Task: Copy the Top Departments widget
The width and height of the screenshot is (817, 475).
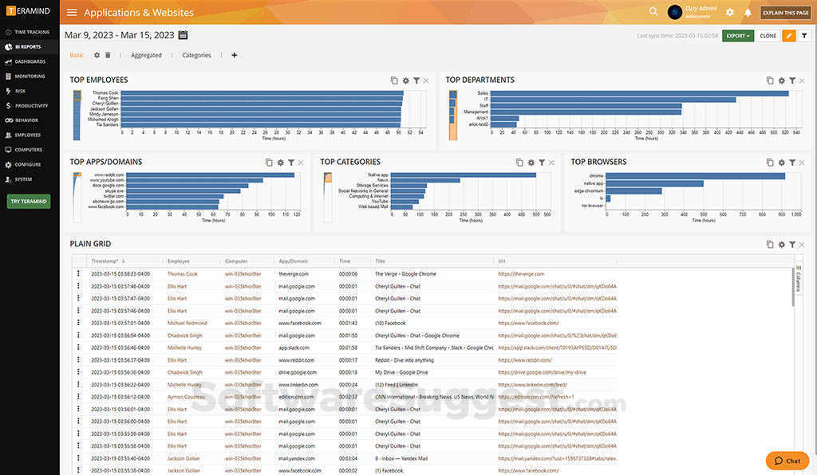Action: [770, 80]
